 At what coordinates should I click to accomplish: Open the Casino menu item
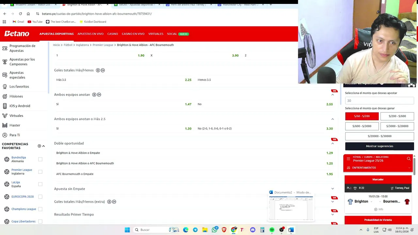[113, 34]
